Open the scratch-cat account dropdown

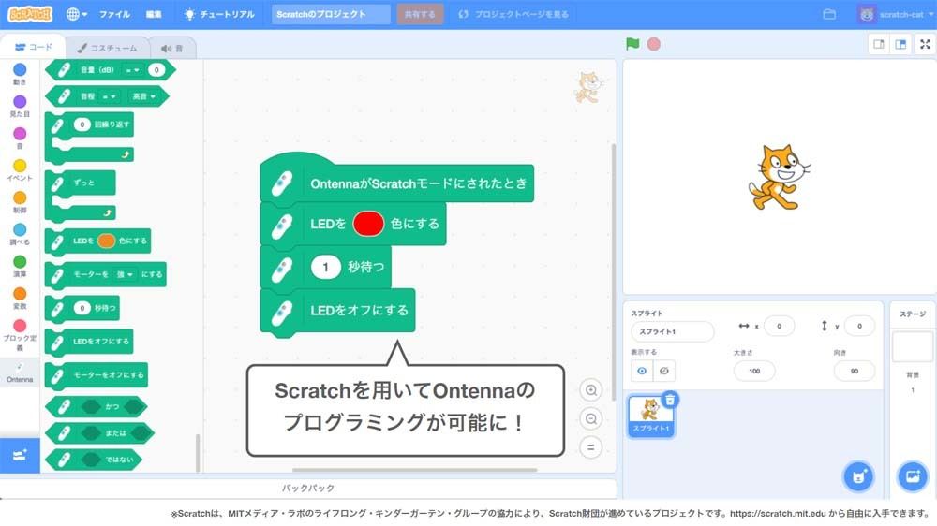point(895,14)
